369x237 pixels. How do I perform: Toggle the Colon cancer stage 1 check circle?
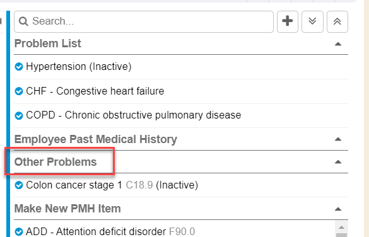pyautogui.click(x=19, y=185)
